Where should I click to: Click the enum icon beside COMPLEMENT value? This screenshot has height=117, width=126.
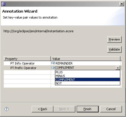point(53,68)
